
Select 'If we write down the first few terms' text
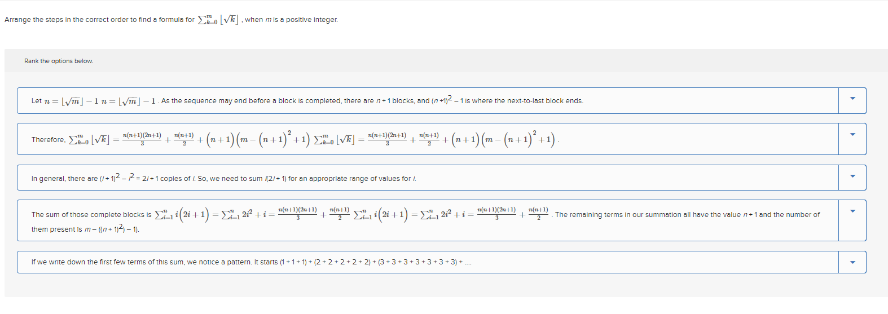(x=252, y=262)
